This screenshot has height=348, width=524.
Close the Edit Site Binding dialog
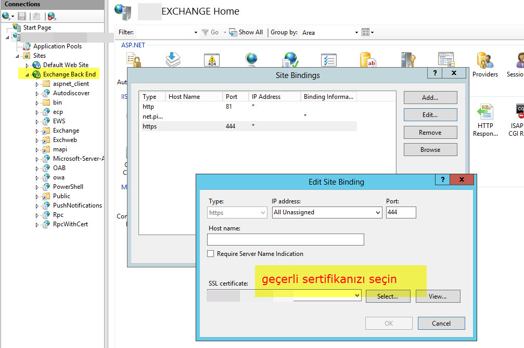462,179
